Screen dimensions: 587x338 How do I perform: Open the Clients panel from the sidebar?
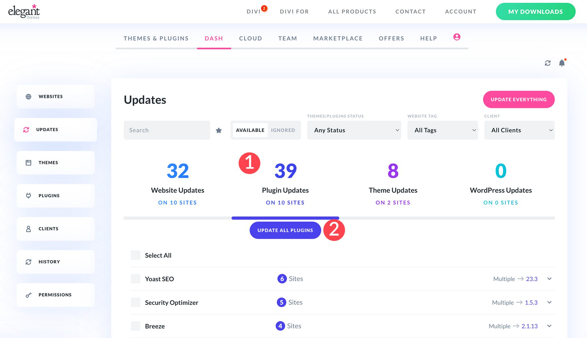pos(29,229)
